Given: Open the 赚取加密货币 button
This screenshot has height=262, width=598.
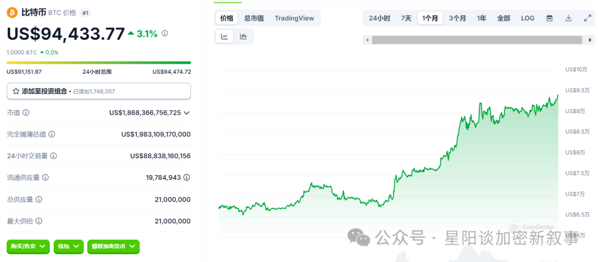Looking at the screenshot, I should click(113, 246).
